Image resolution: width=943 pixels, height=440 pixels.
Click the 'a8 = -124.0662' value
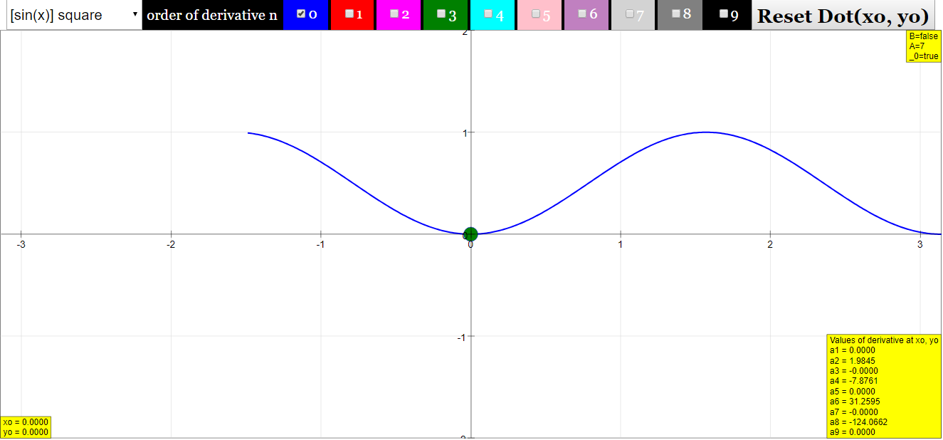(x=858, y=422)
